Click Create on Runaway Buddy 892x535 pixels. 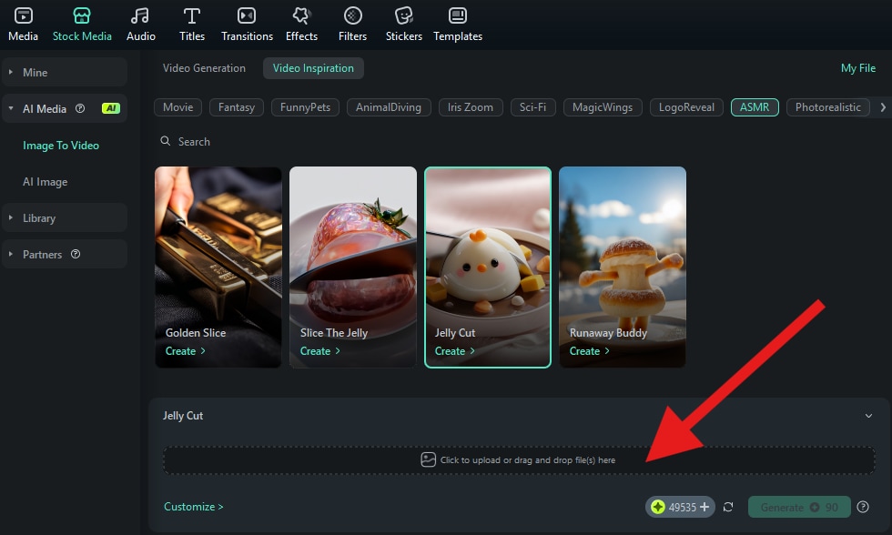coord(590,351)
